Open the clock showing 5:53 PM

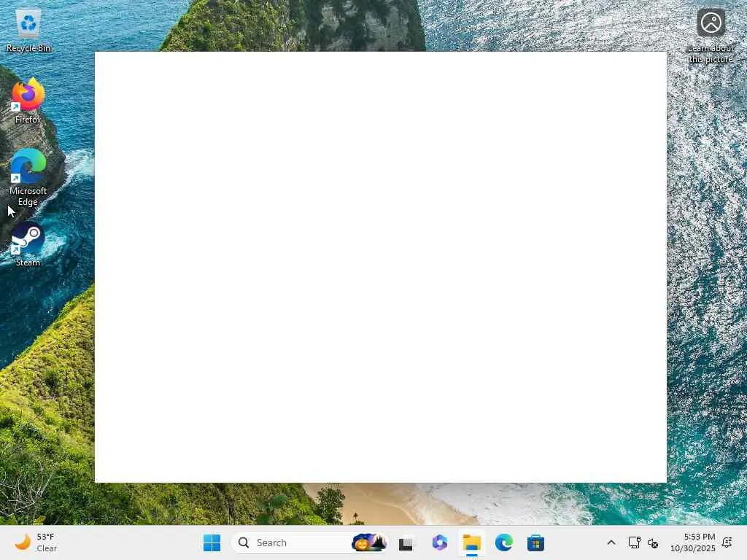[x=693, y=542]
